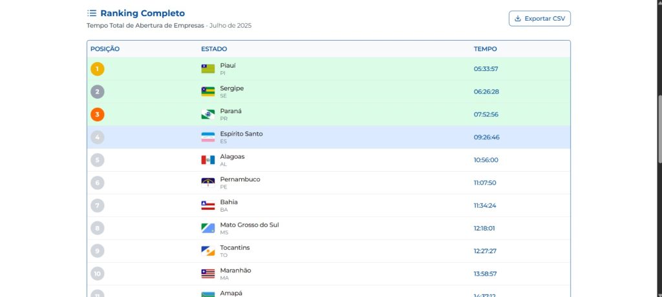
Task: Select the Pernambuco flag icon
Action: pyautogui.click(x=208, y=183)
